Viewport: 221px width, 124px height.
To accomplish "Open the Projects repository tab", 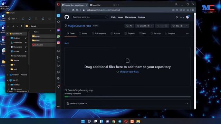I will (x=129, y=33).
